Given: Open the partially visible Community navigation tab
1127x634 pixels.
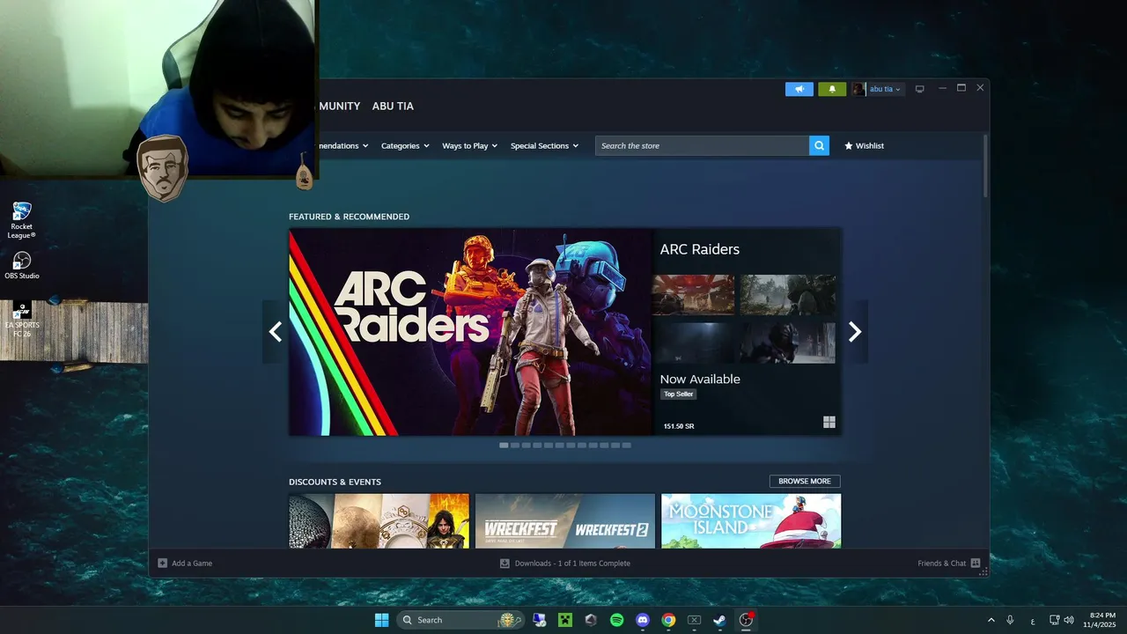Looking at the screenshot, I should 339,106.
